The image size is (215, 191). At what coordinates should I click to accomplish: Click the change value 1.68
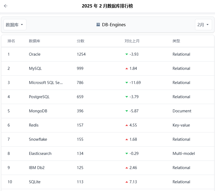coord(133,139)
